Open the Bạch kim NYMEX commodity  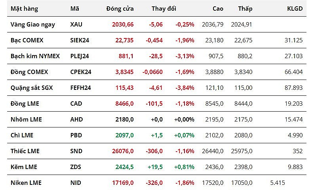click(35, 56)
